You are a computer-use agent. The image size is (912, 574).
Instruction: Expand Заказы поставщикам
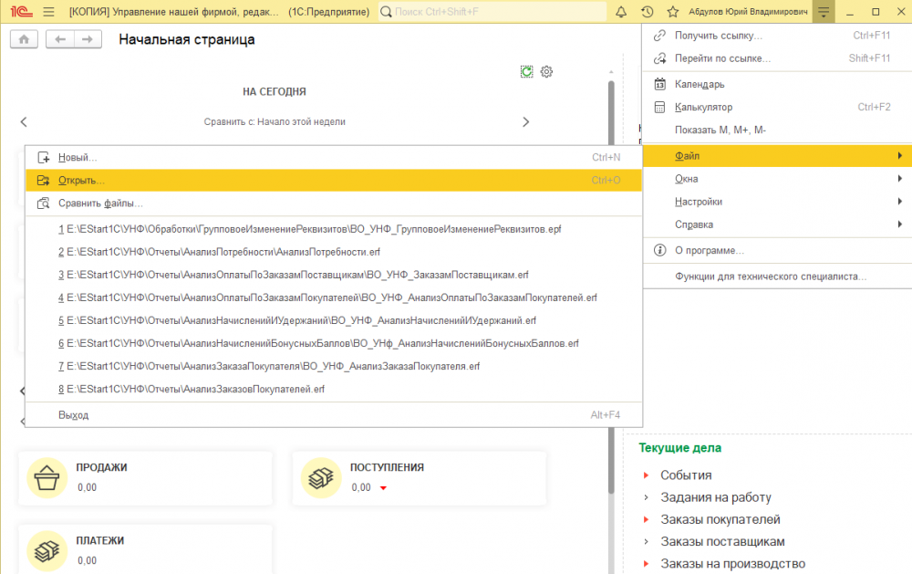647,541
